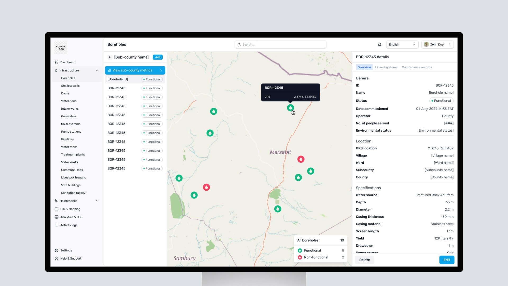Open Settings via its gear icon
This screenshot has width=508, height=286.
56,250
